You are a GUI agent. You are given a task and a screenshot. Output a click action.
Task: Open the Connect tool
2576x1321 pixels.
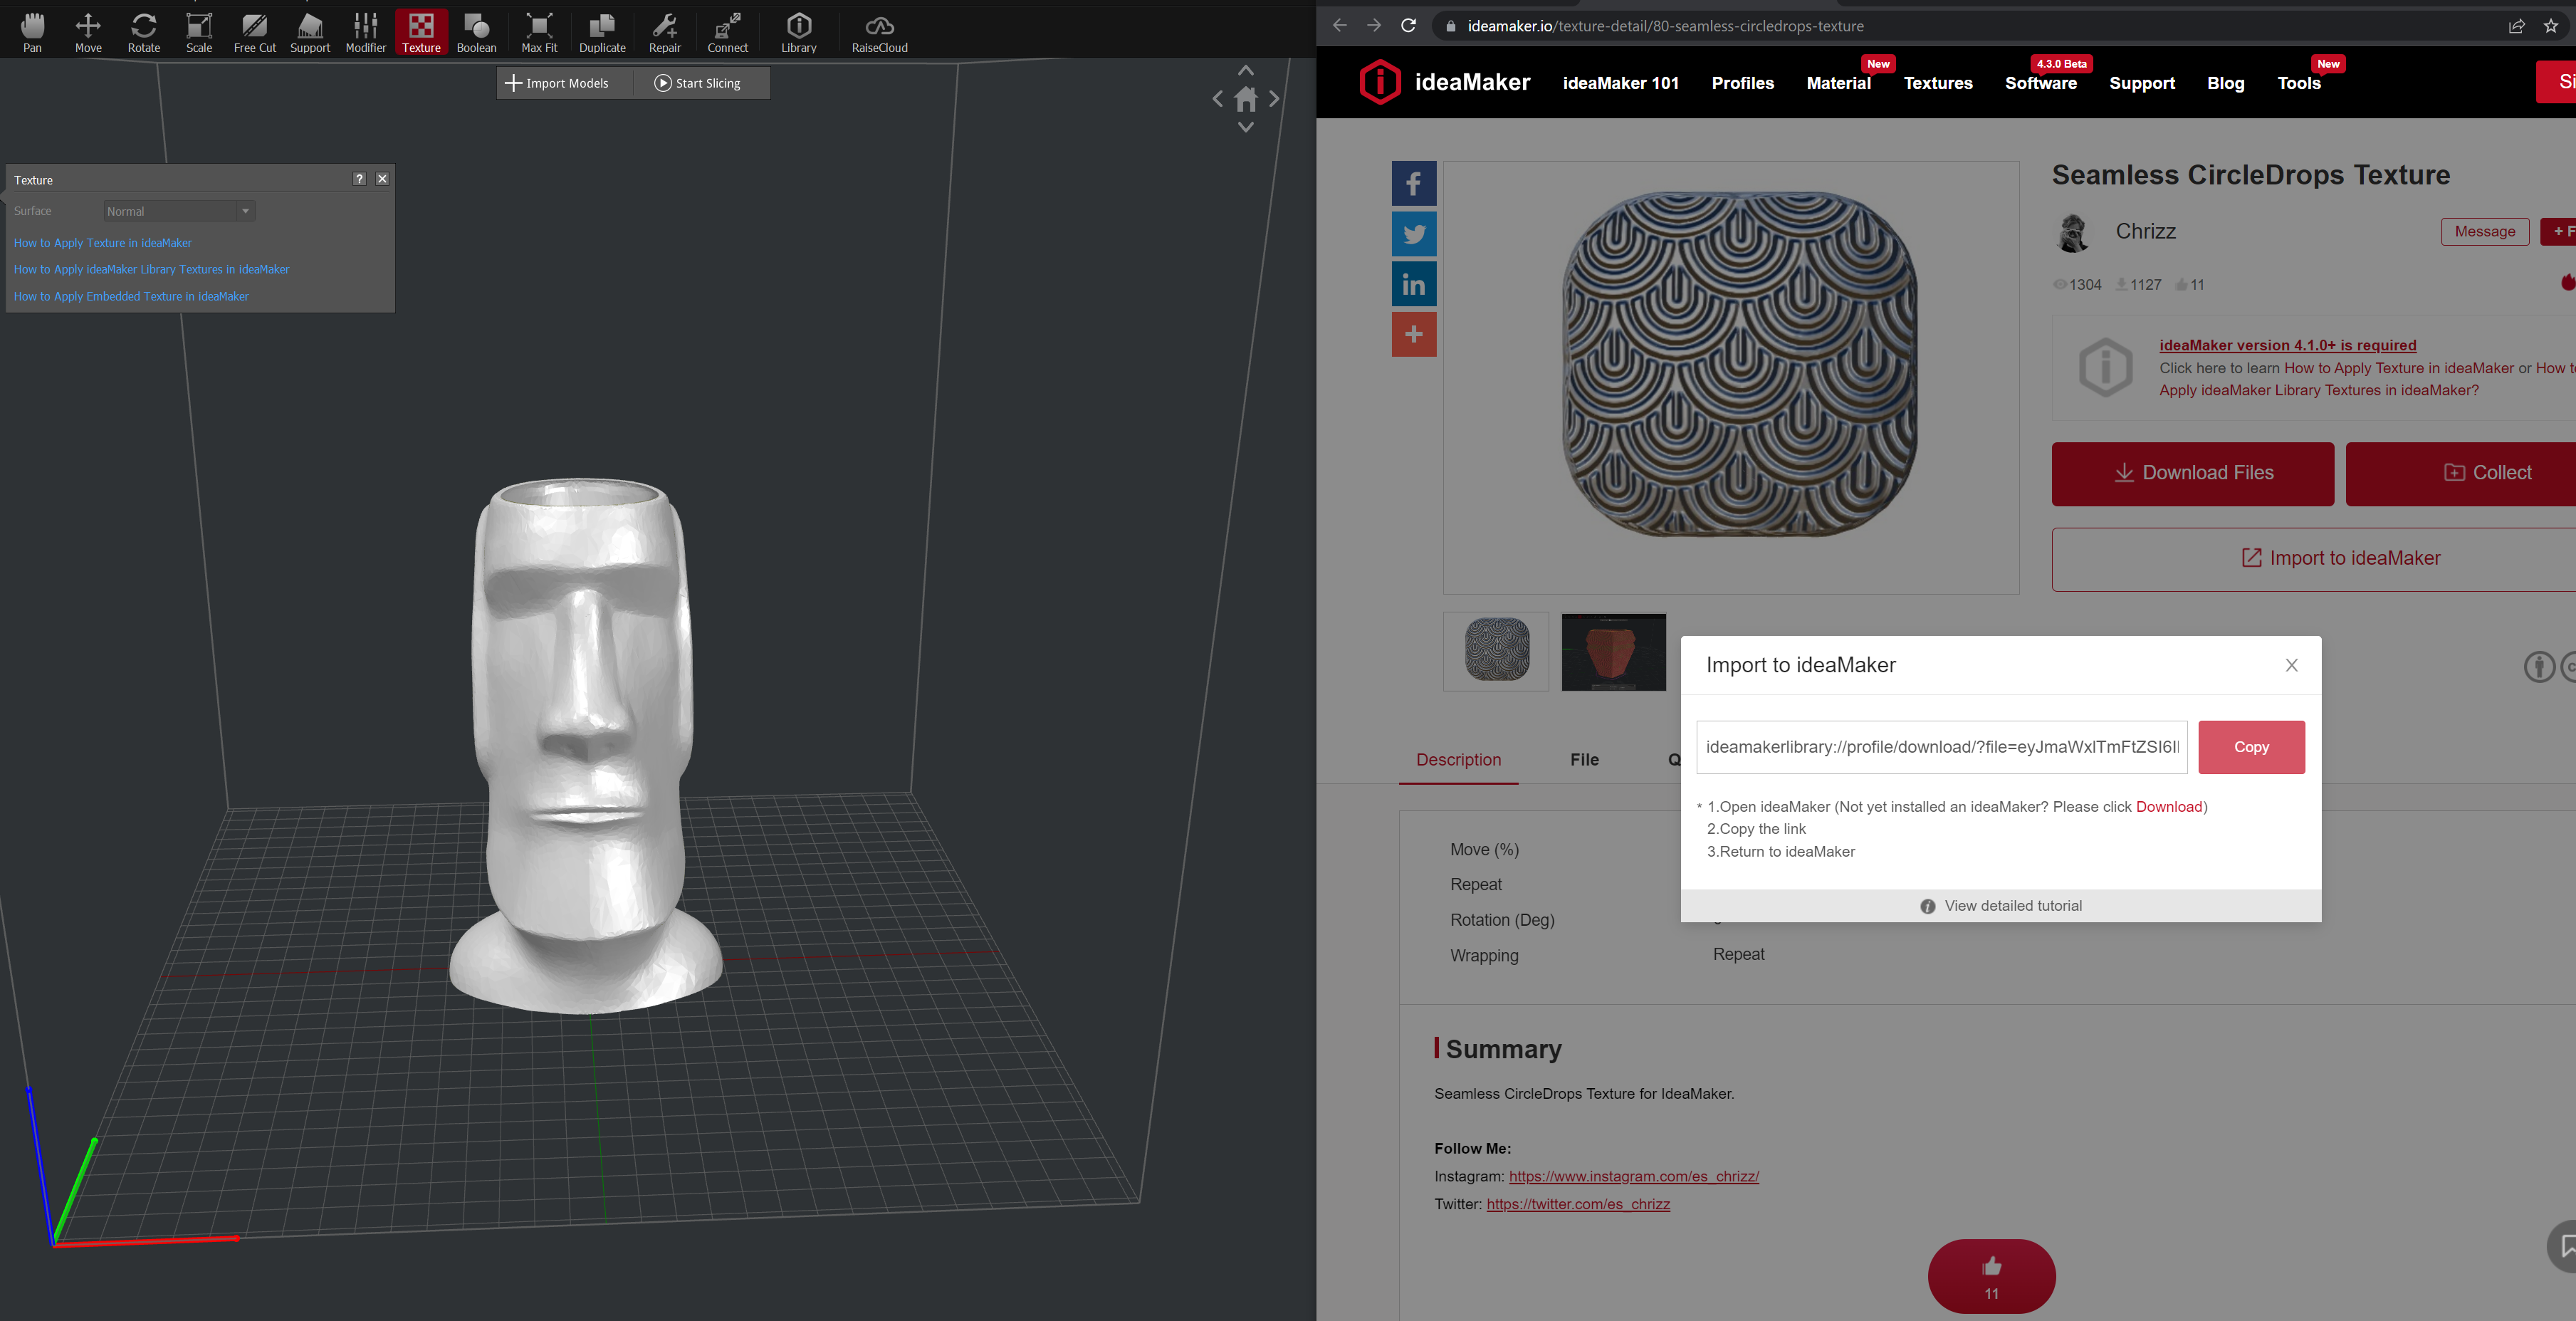click(728, 33)
